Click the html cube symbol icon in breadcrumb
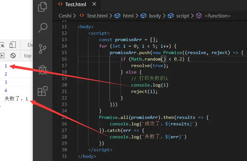 tap(117, 16)
